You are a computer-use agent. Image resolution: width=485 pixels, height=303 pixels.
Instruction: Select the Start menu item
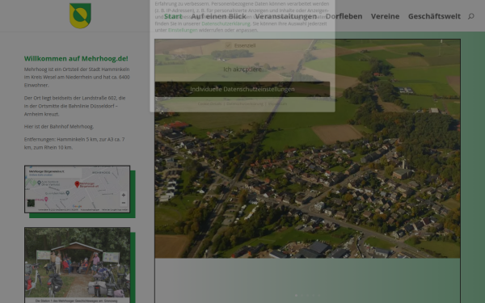pos(173,16)
